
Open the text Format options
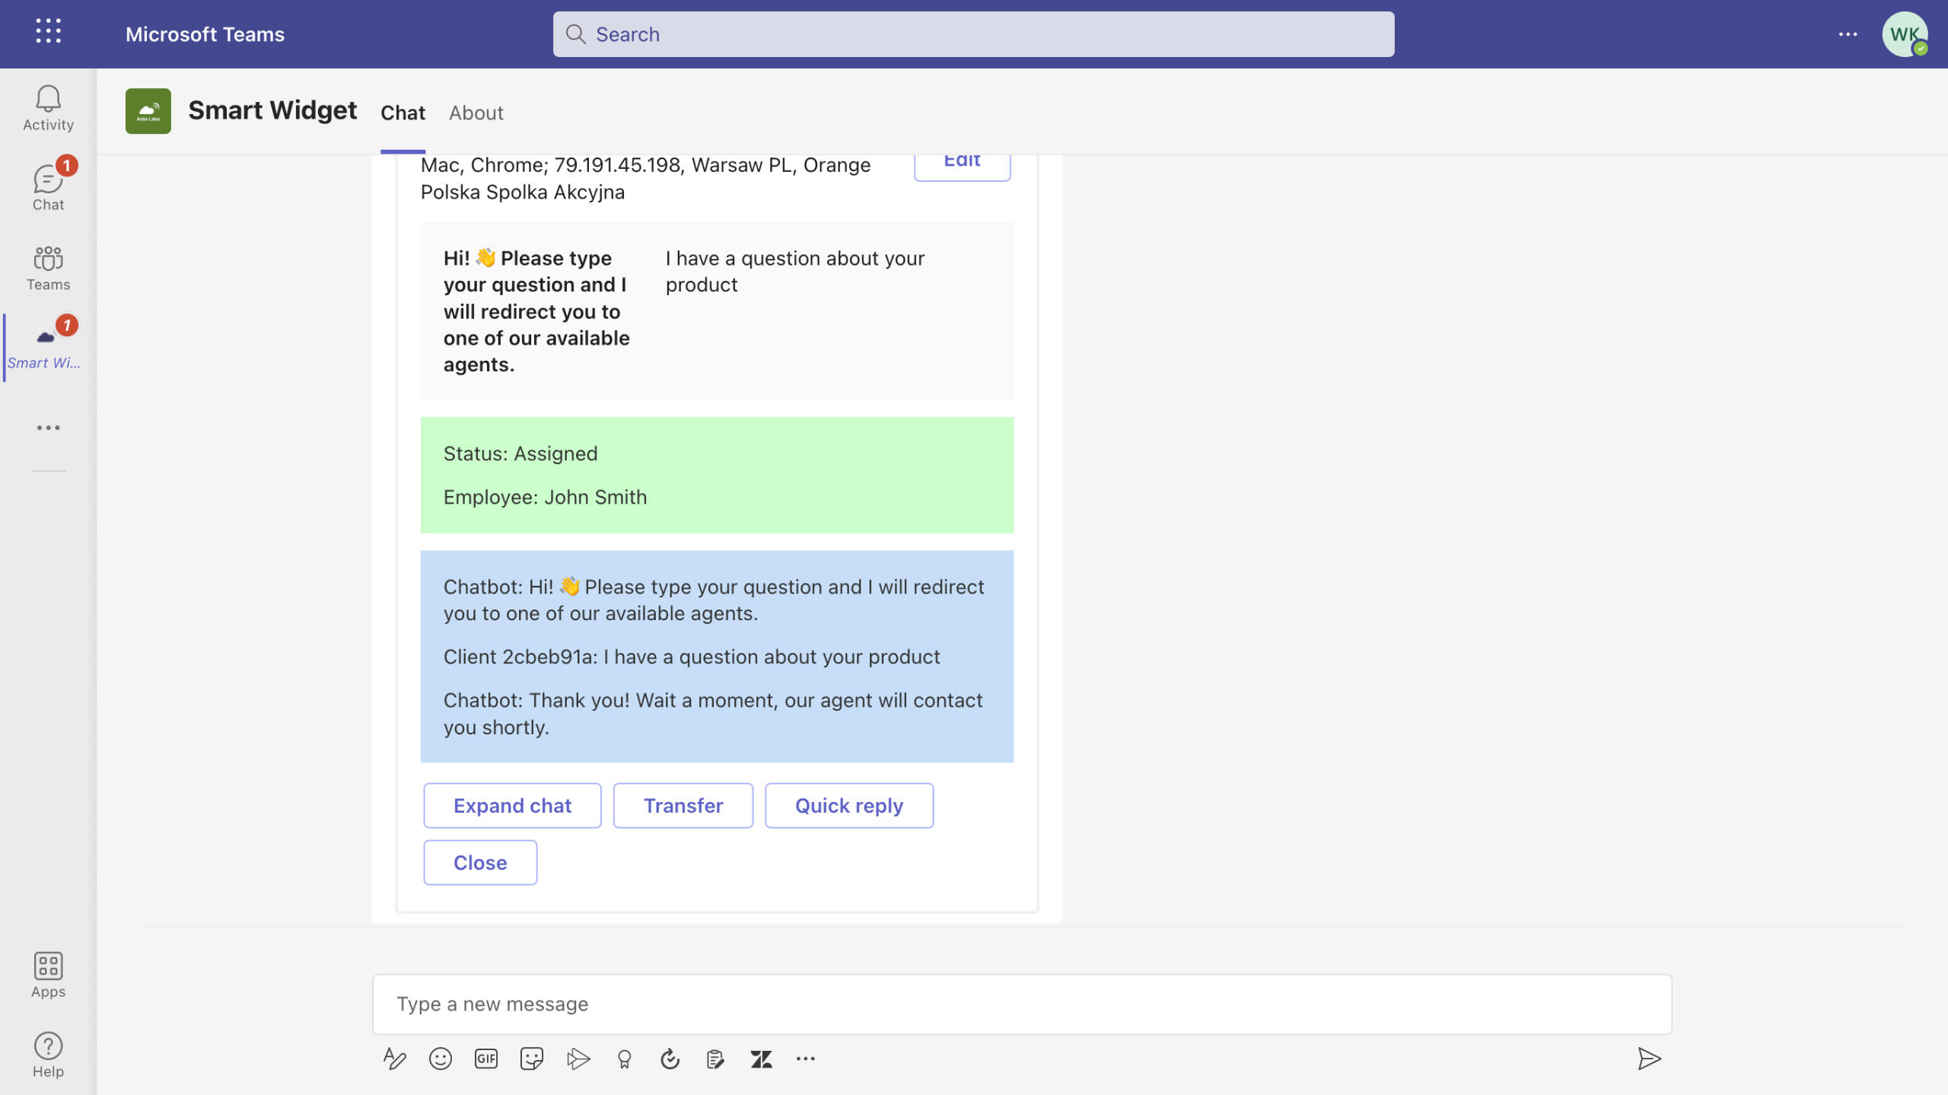pyautogui.click(x=394, y=1058)
